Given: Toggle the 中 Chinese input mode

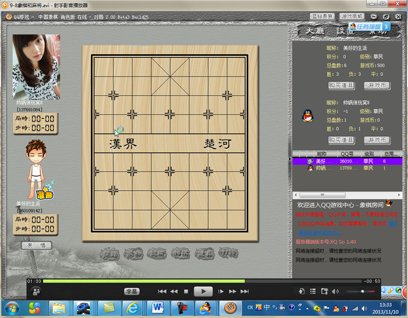Looking at the screenshot, I should 266,307.
